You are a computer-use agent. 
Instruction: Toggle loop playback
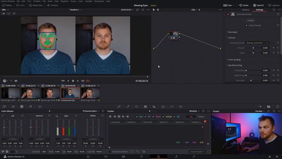88,81
